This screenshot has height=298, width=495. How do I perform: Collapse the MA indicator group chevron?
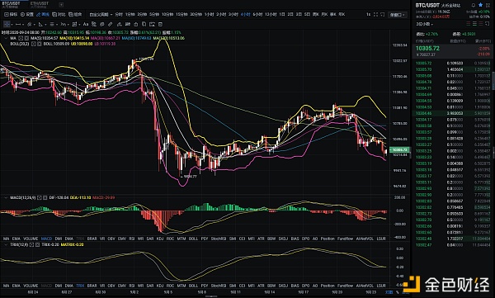pyautogui.click(x=6, y=38)
